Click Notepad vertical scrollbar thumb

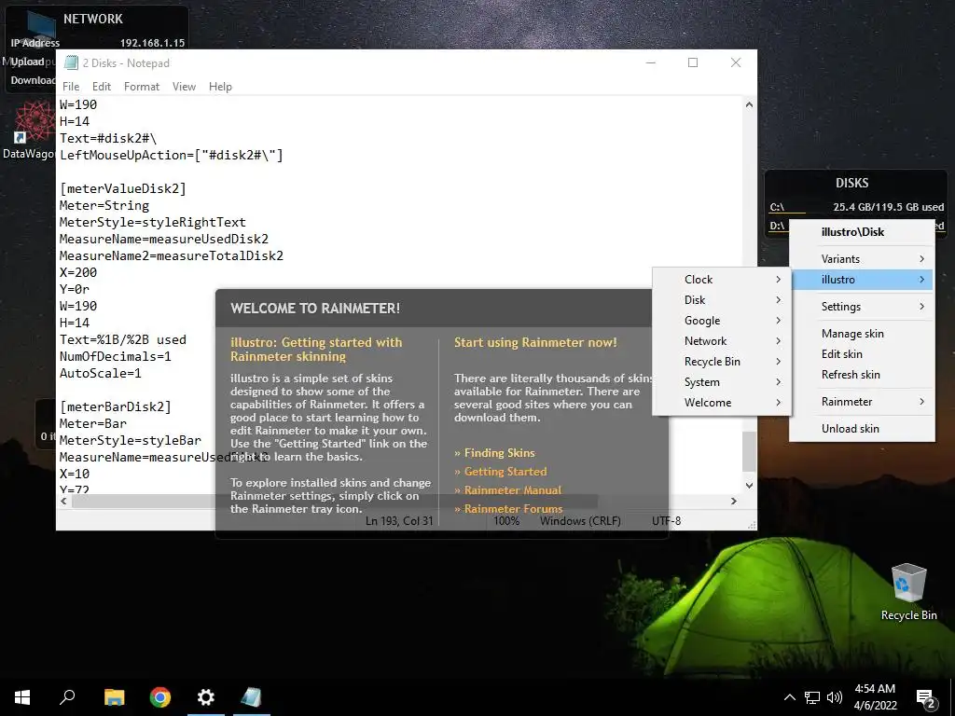[749, 451]
